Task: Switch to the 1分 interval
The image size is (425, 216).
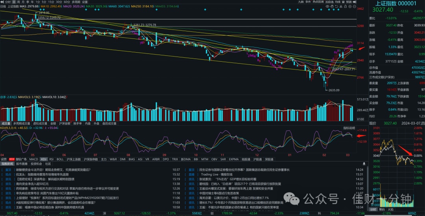Action: [38, 2]
